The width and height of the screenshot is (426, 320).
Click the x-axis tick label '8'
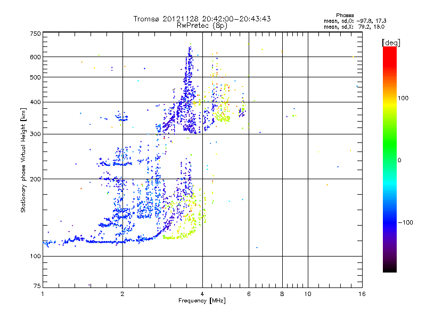(282, 294)
